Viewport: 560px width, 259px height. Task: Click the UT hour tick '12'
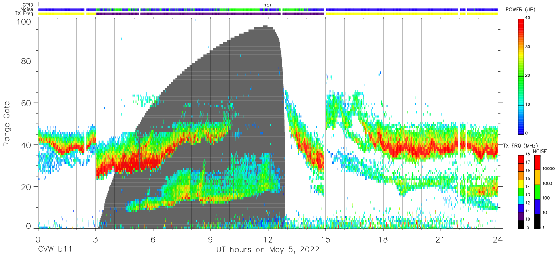268,239
